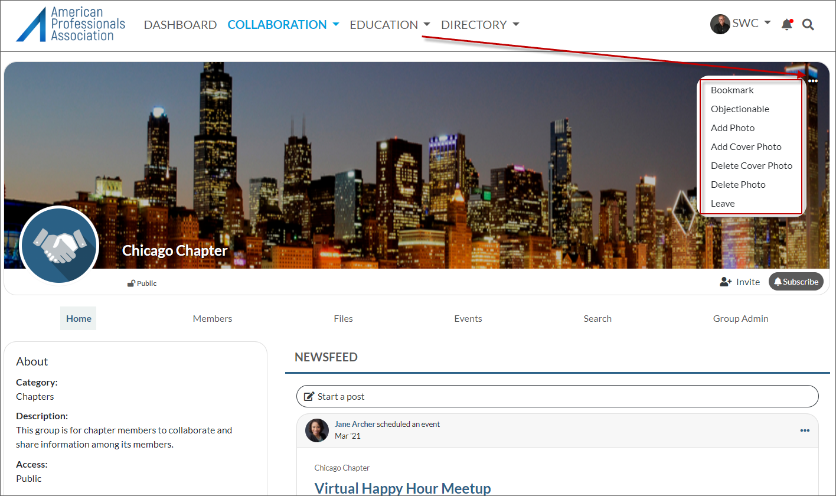Click the About panel heading
The width and height of the screenshot is (836, 496).
tap(32, 361)
